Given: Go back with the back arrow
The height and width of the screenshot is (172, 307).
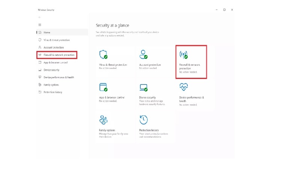Looking at the screenshot, I should pos(40,17).
